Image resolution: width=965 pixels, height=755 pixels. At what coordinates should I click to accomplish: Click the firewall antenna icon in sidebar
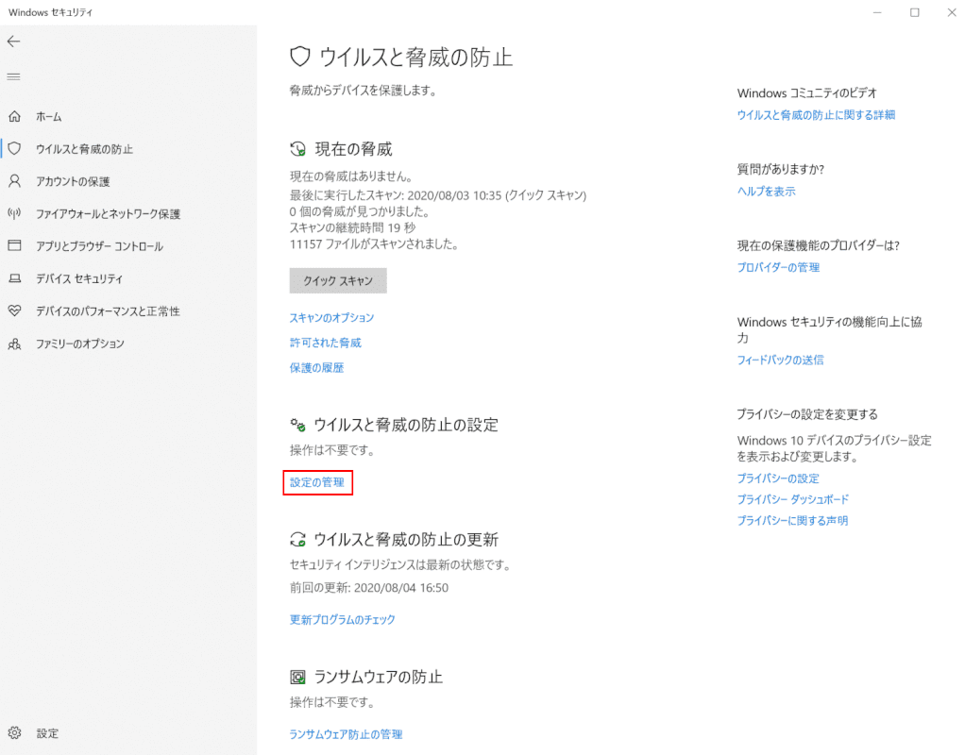point(15,213)
